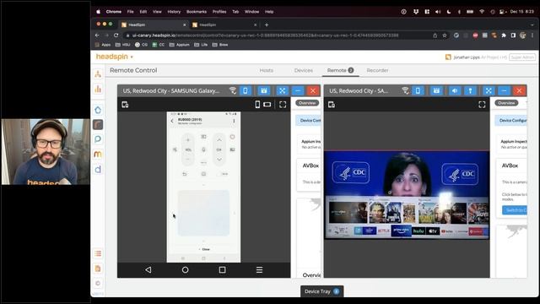Open the Hosts tab
Screen dimensions: 540x304
point(267,70)
